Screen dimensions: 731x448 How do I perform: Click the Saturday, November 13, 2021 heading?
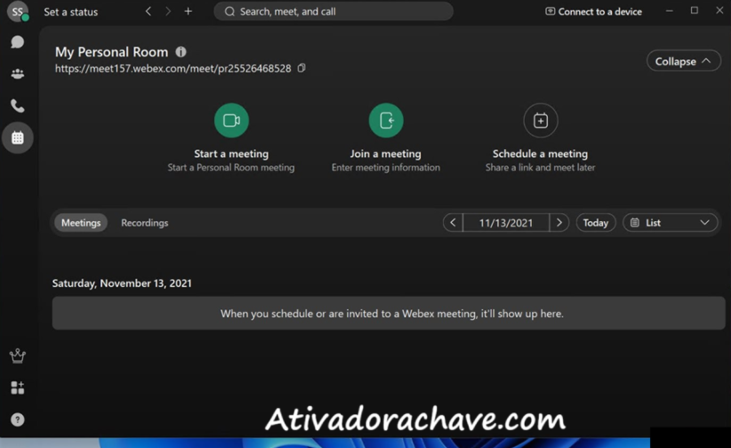[122, 284]
